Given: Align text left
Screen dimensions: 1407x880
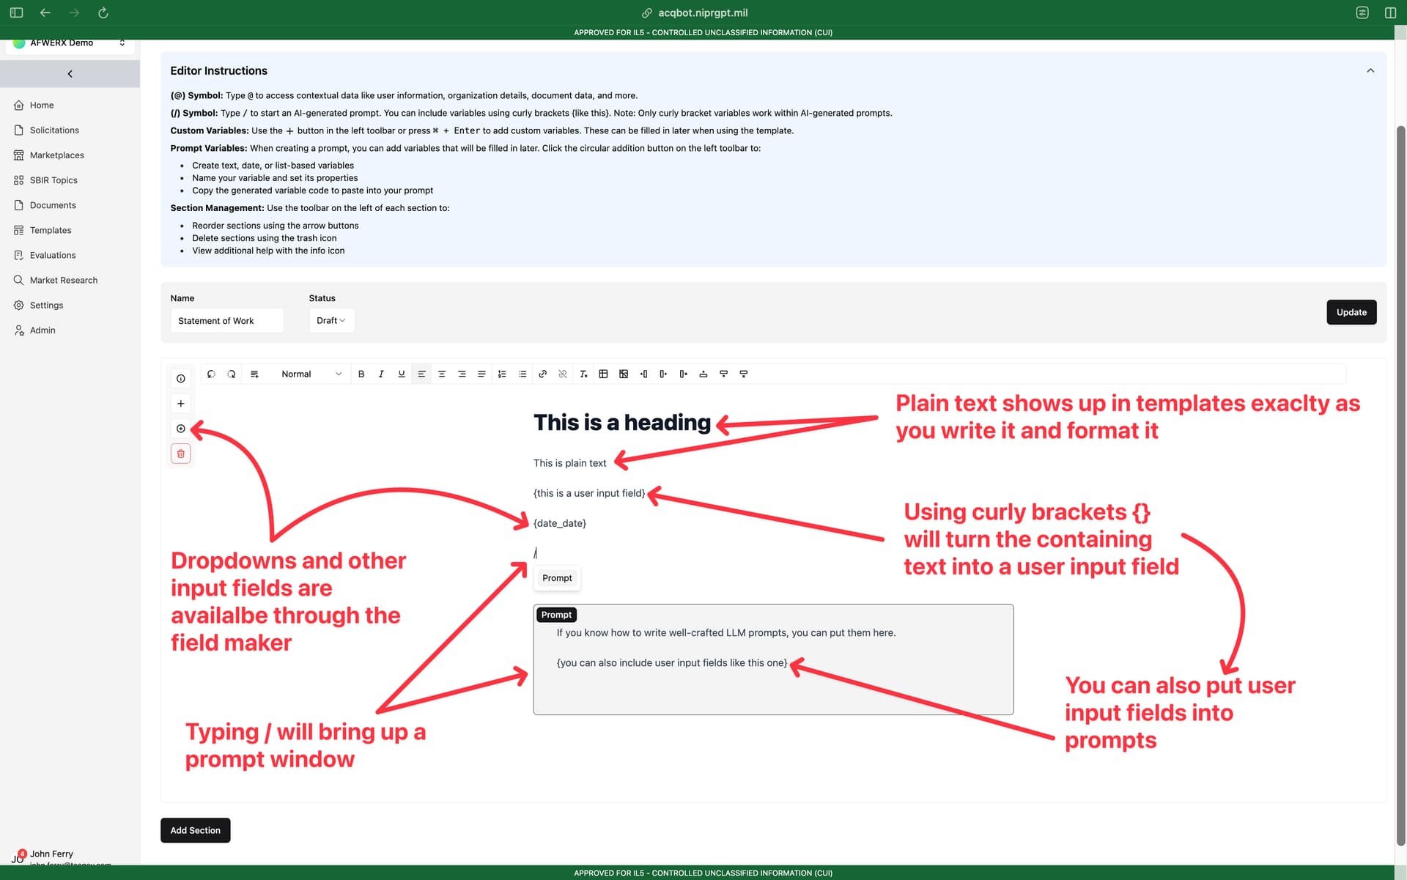Looking at the screenshot, I should click(421, 374).
